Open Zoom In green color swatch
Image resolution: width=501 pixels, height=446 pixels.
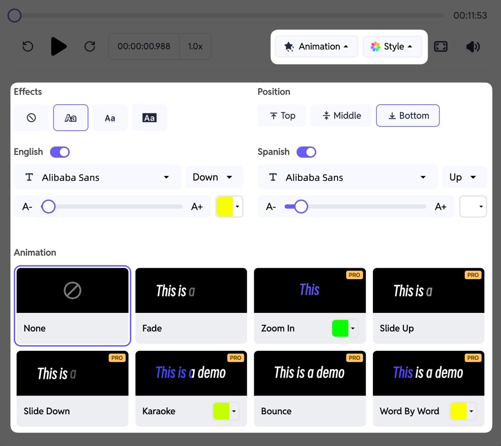coord(344,328)
